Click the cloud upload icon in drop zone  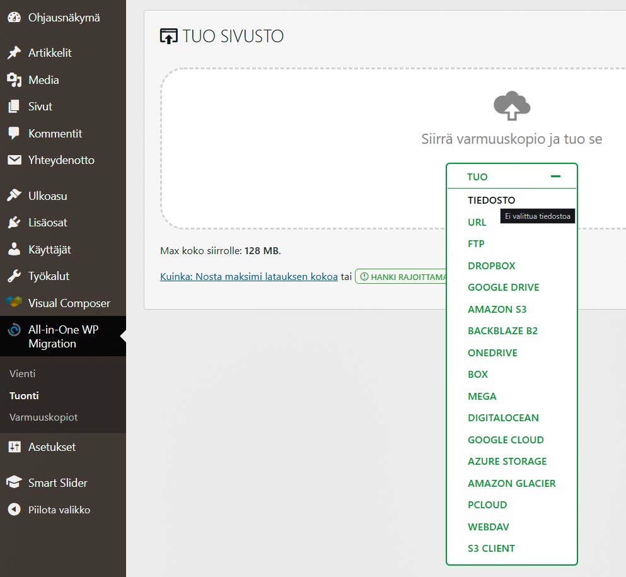(x=512, y=106)
